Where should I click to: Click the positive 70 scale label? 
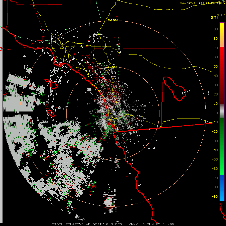click(x=216, y=48)
